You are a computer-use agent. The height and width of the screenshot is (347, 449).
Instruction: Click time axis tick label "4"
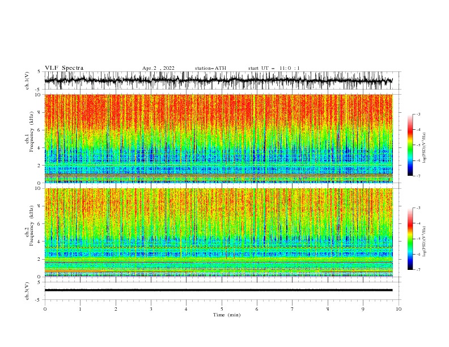[186, 309]
